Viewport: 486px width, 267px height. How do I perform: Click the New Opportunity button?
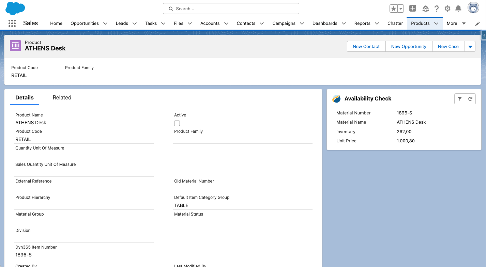(409, 47)
